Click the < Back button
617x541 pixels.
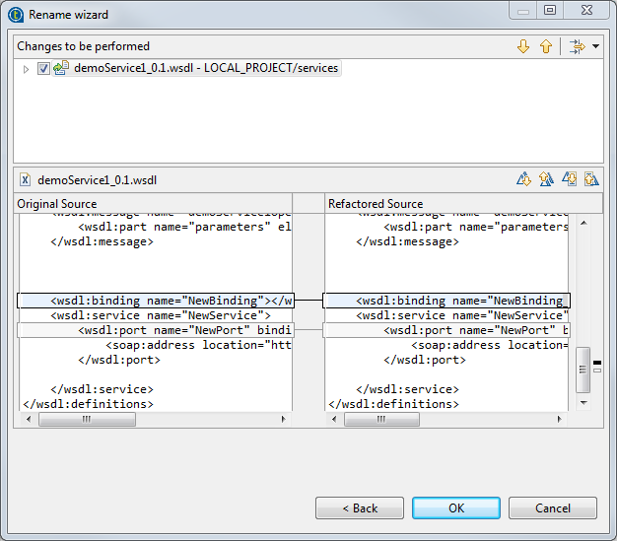pos(360,507)
